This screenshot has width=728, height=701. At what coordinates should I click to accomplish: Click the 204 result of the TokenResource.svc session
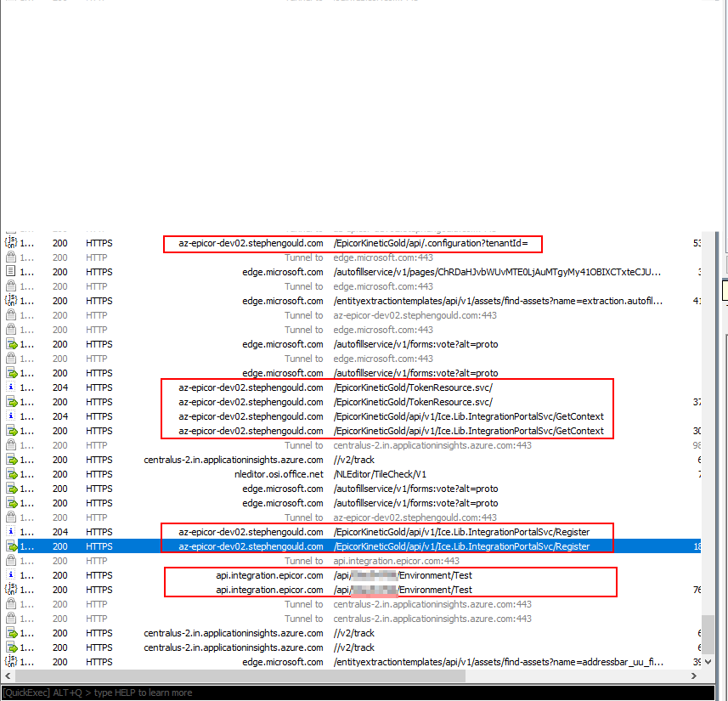pyautogui.click(x=60, y=387)
